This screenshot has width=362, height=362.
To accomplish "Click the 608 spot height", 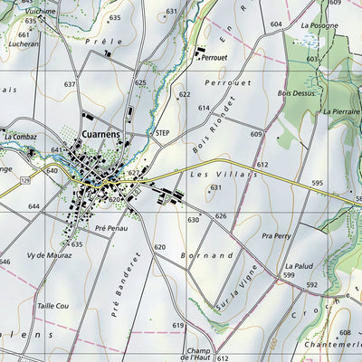I will 345,333.
